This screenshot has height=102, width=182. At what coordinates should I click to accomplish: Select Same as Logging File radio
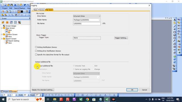tap(74, 69)
